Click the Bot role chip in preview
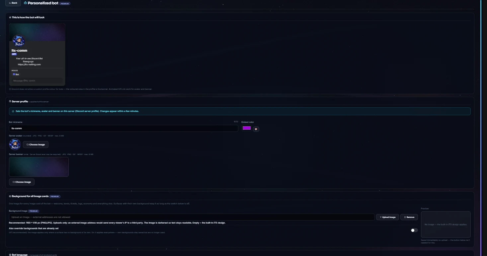Screen dimensions: 487x256 [x=16, y=75]
